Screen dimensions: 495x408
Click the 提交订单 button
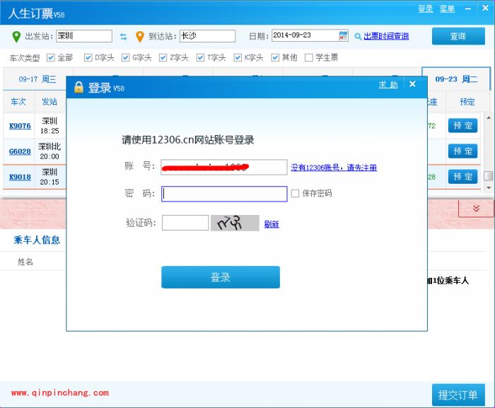click(x=458, y=395)
